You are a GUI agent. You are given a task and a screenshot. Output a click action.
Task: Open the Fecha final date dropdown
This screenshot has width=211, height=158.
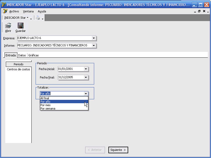[x=86, y=77]
